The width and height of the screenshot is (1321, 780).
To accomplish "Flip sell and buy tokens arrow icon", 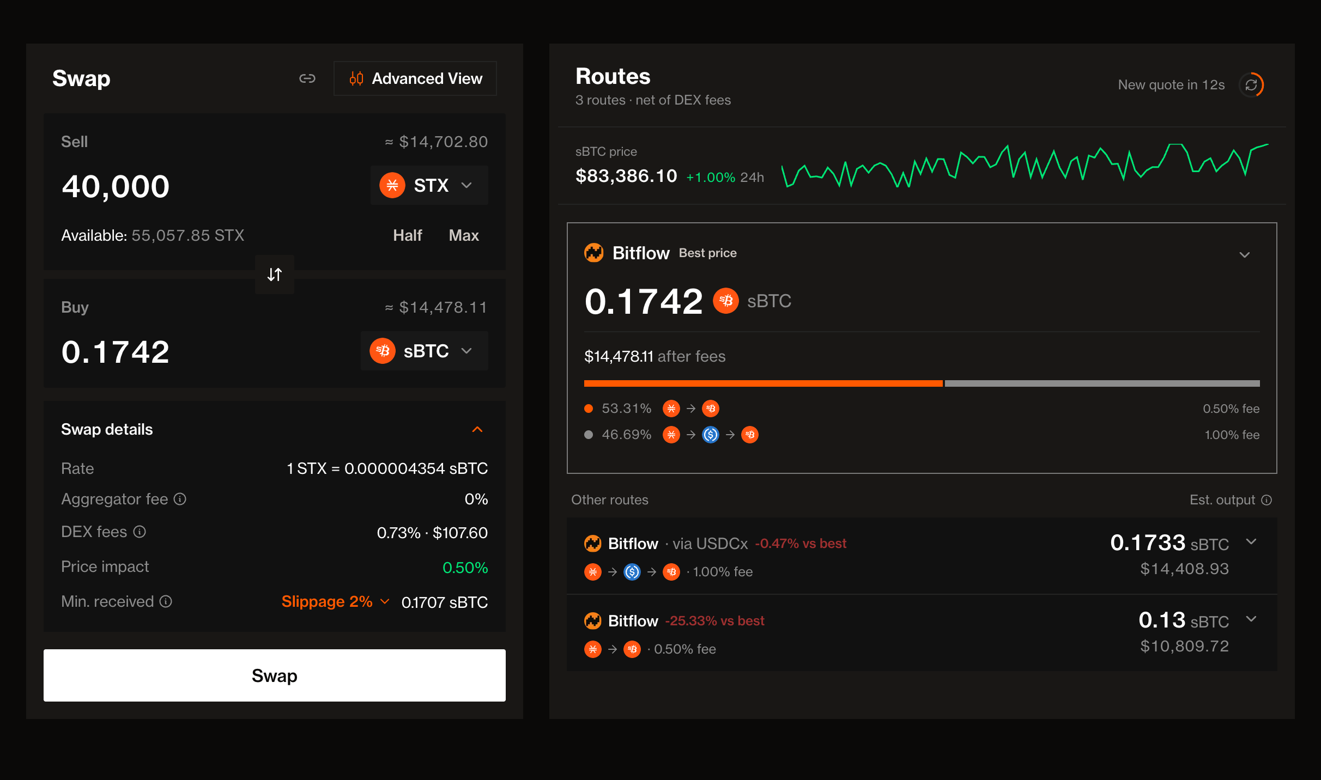I will point(275,275).
